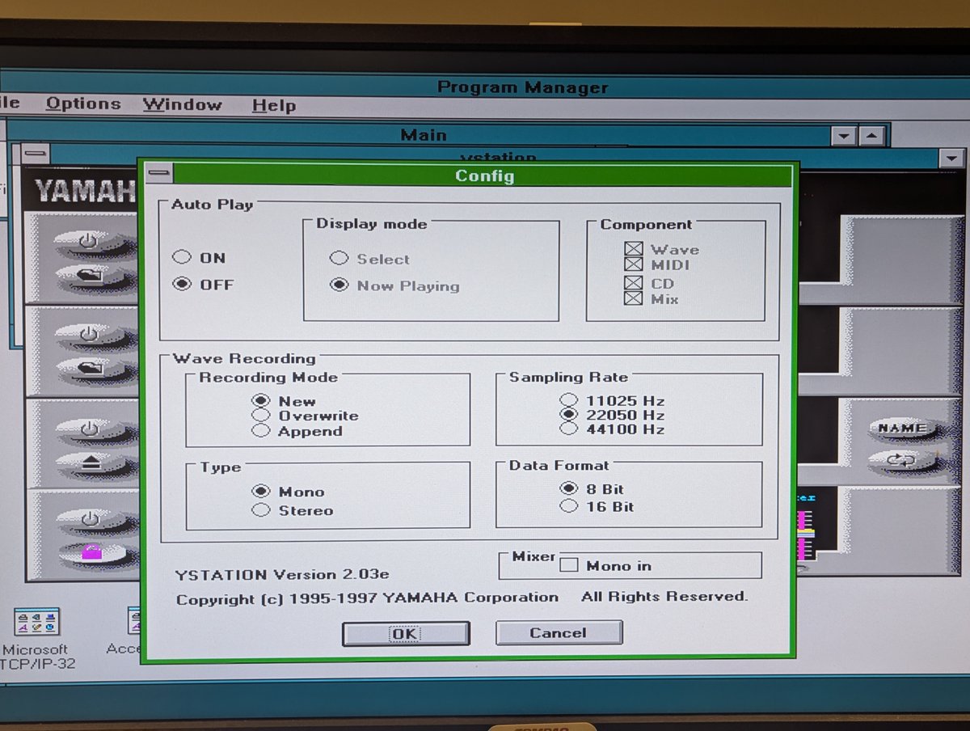Set the sampling rate to 22050 Hz
The image size is (970, 731).
point(613,415)
